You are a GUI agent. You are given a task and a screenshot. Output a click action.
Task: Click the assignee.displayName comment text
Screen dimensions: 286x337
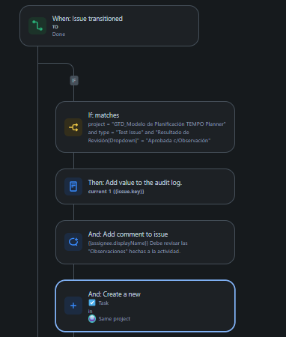click(x=138, y=247)
